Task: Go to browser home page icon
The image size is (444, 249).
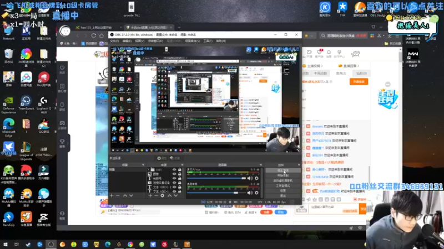Action: tap(102, 35)
